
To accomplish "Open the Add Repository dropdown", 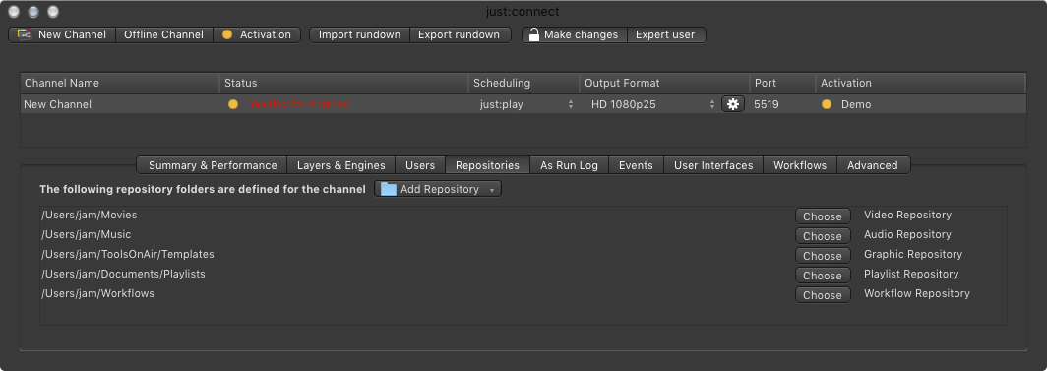I will 438,189.
